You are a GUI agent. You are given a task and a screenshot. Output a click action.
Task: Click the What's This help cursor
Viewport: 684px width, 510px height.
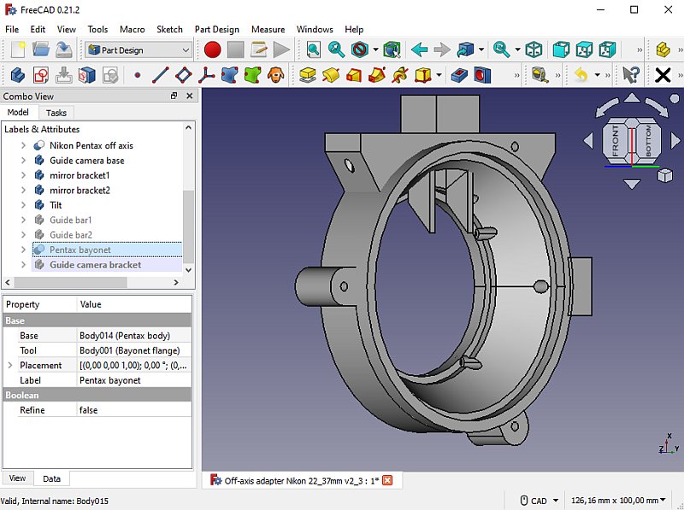pos(631,75)
